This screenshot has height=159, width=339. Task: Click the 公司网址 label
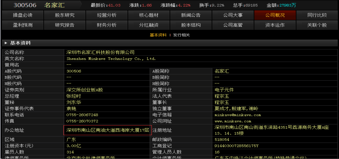[162, 121]
